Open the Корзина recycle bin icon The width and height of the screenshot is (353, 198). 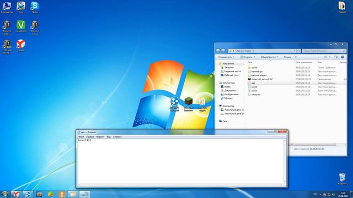point(342,179)
